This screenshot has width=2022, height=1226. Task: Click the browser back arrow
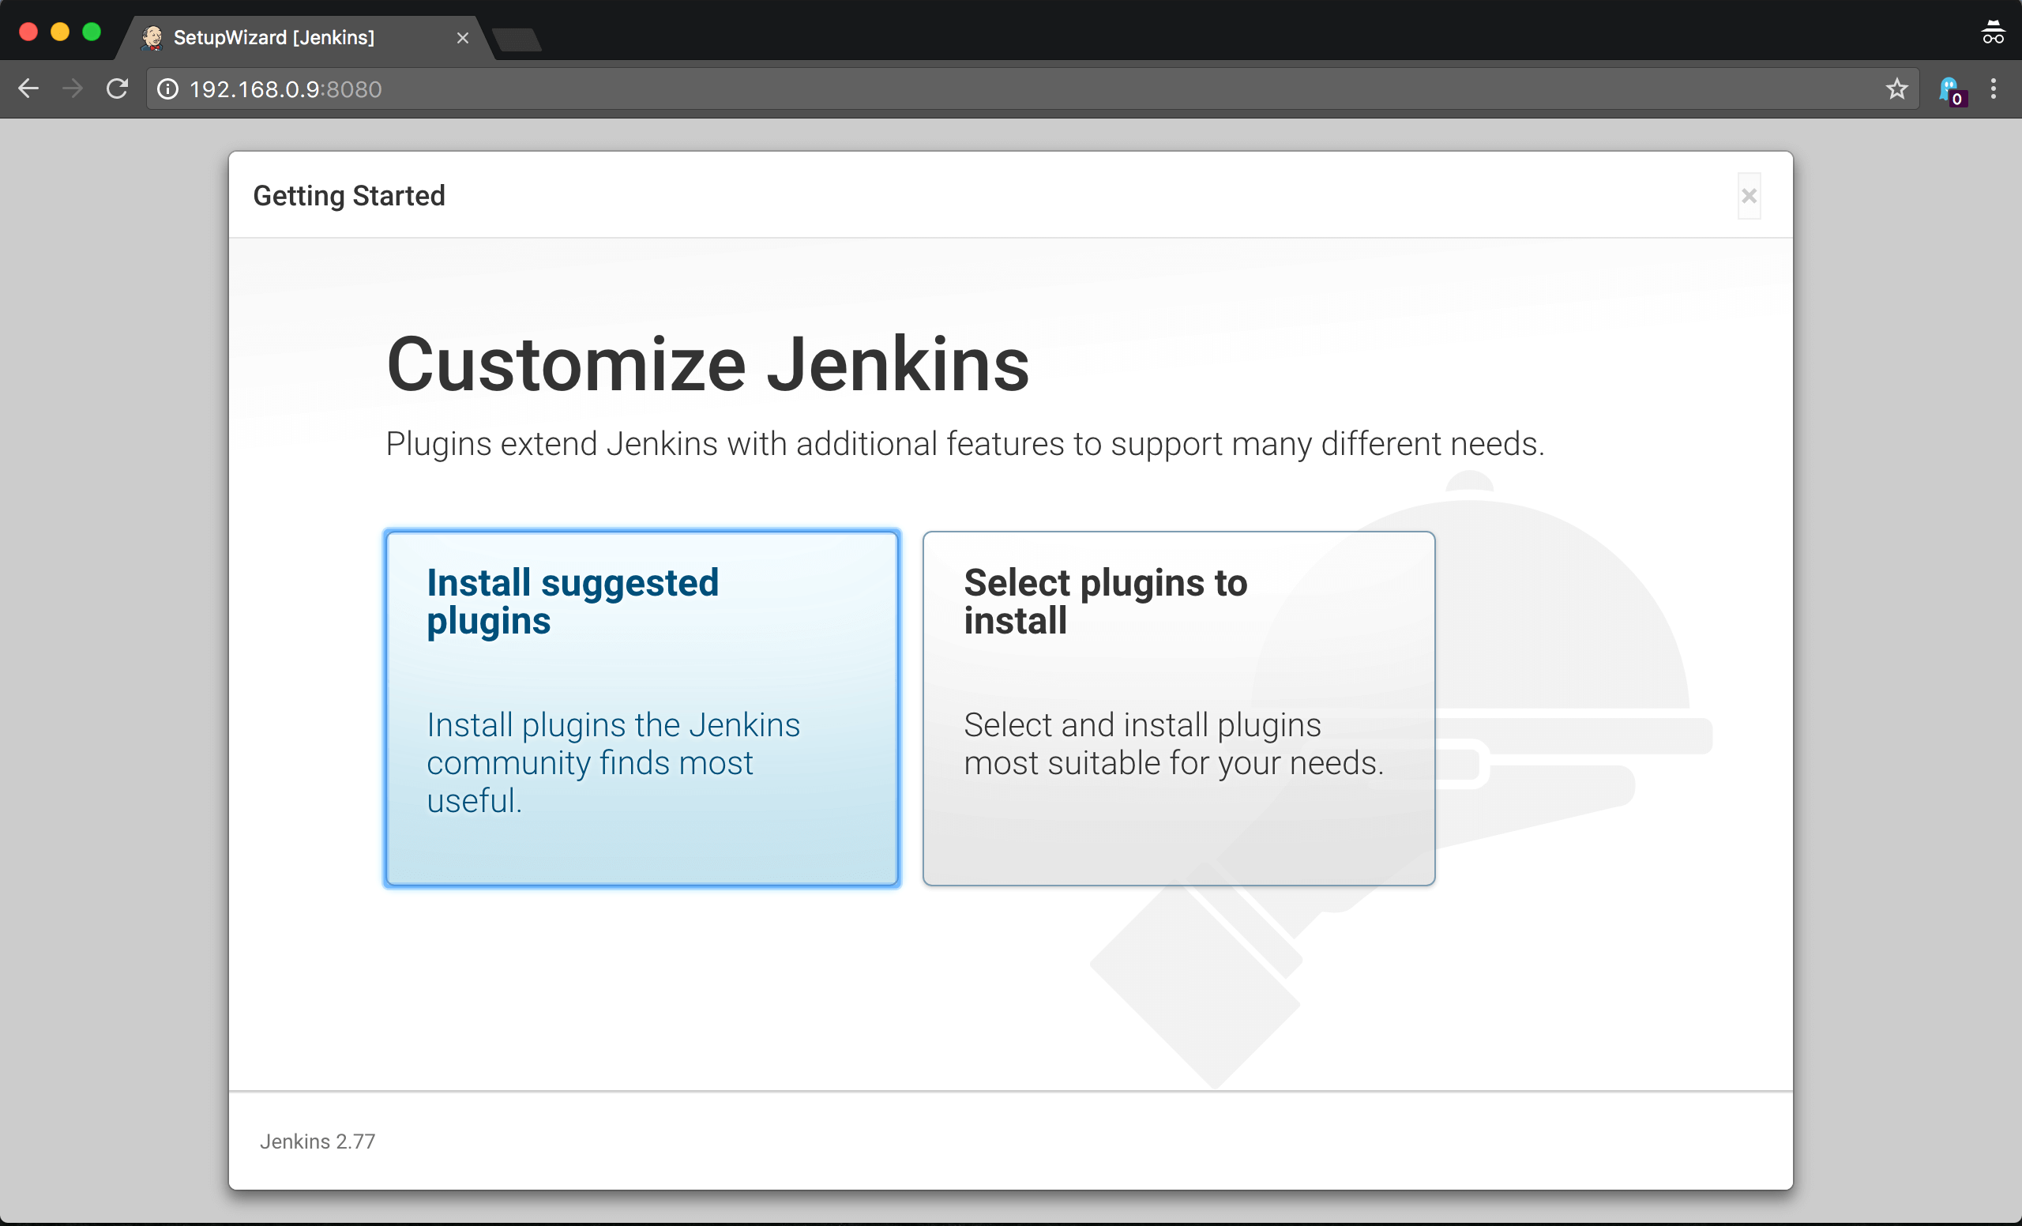click(x=28, y=88)
